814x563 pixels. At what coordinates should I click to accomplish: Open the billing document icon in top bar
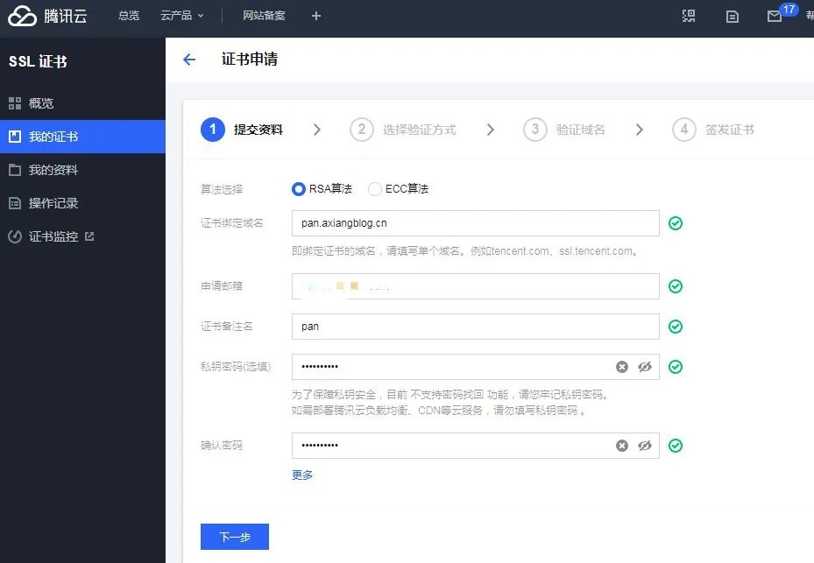pyautogui.click(x=733, y=16)
